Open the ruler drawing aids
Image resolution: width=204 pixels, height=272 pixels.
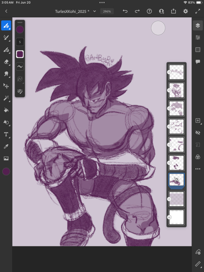coord(198,264)
